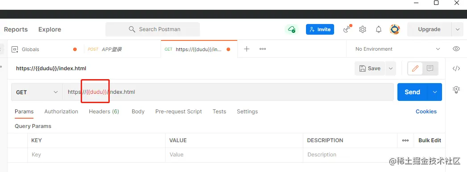Click the request URL input field
This screenshot has height=172, width=467.
(228, 92)
